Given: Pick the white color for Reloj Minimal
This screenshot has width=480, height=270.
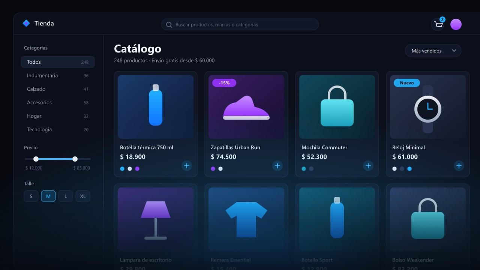Looking at the screenshot, I should point(394,169).
